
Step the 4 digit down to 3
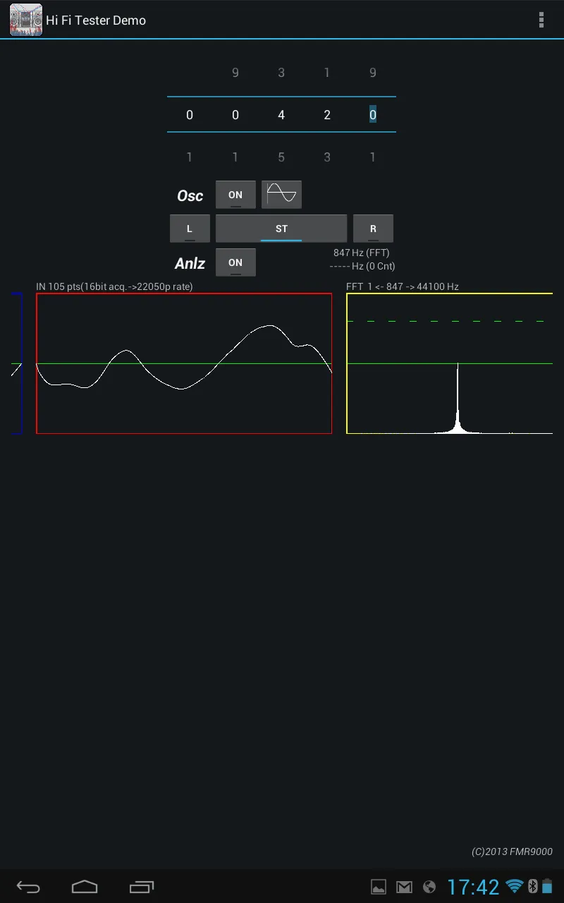point(281,72)
